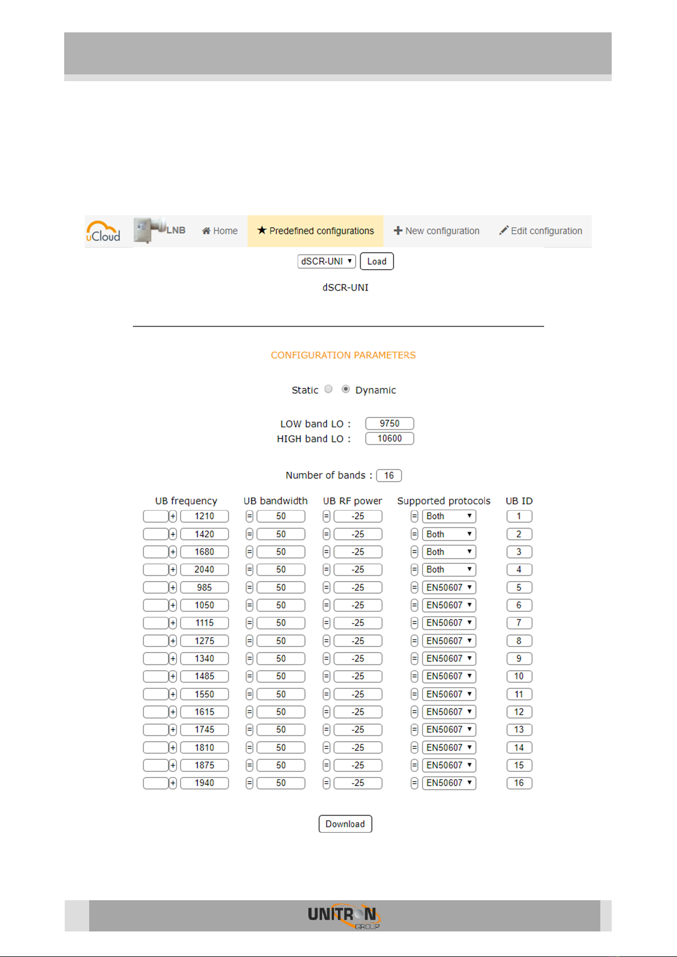Click the Load button
The height and width of the screenshot is (957, 677).
377,261
